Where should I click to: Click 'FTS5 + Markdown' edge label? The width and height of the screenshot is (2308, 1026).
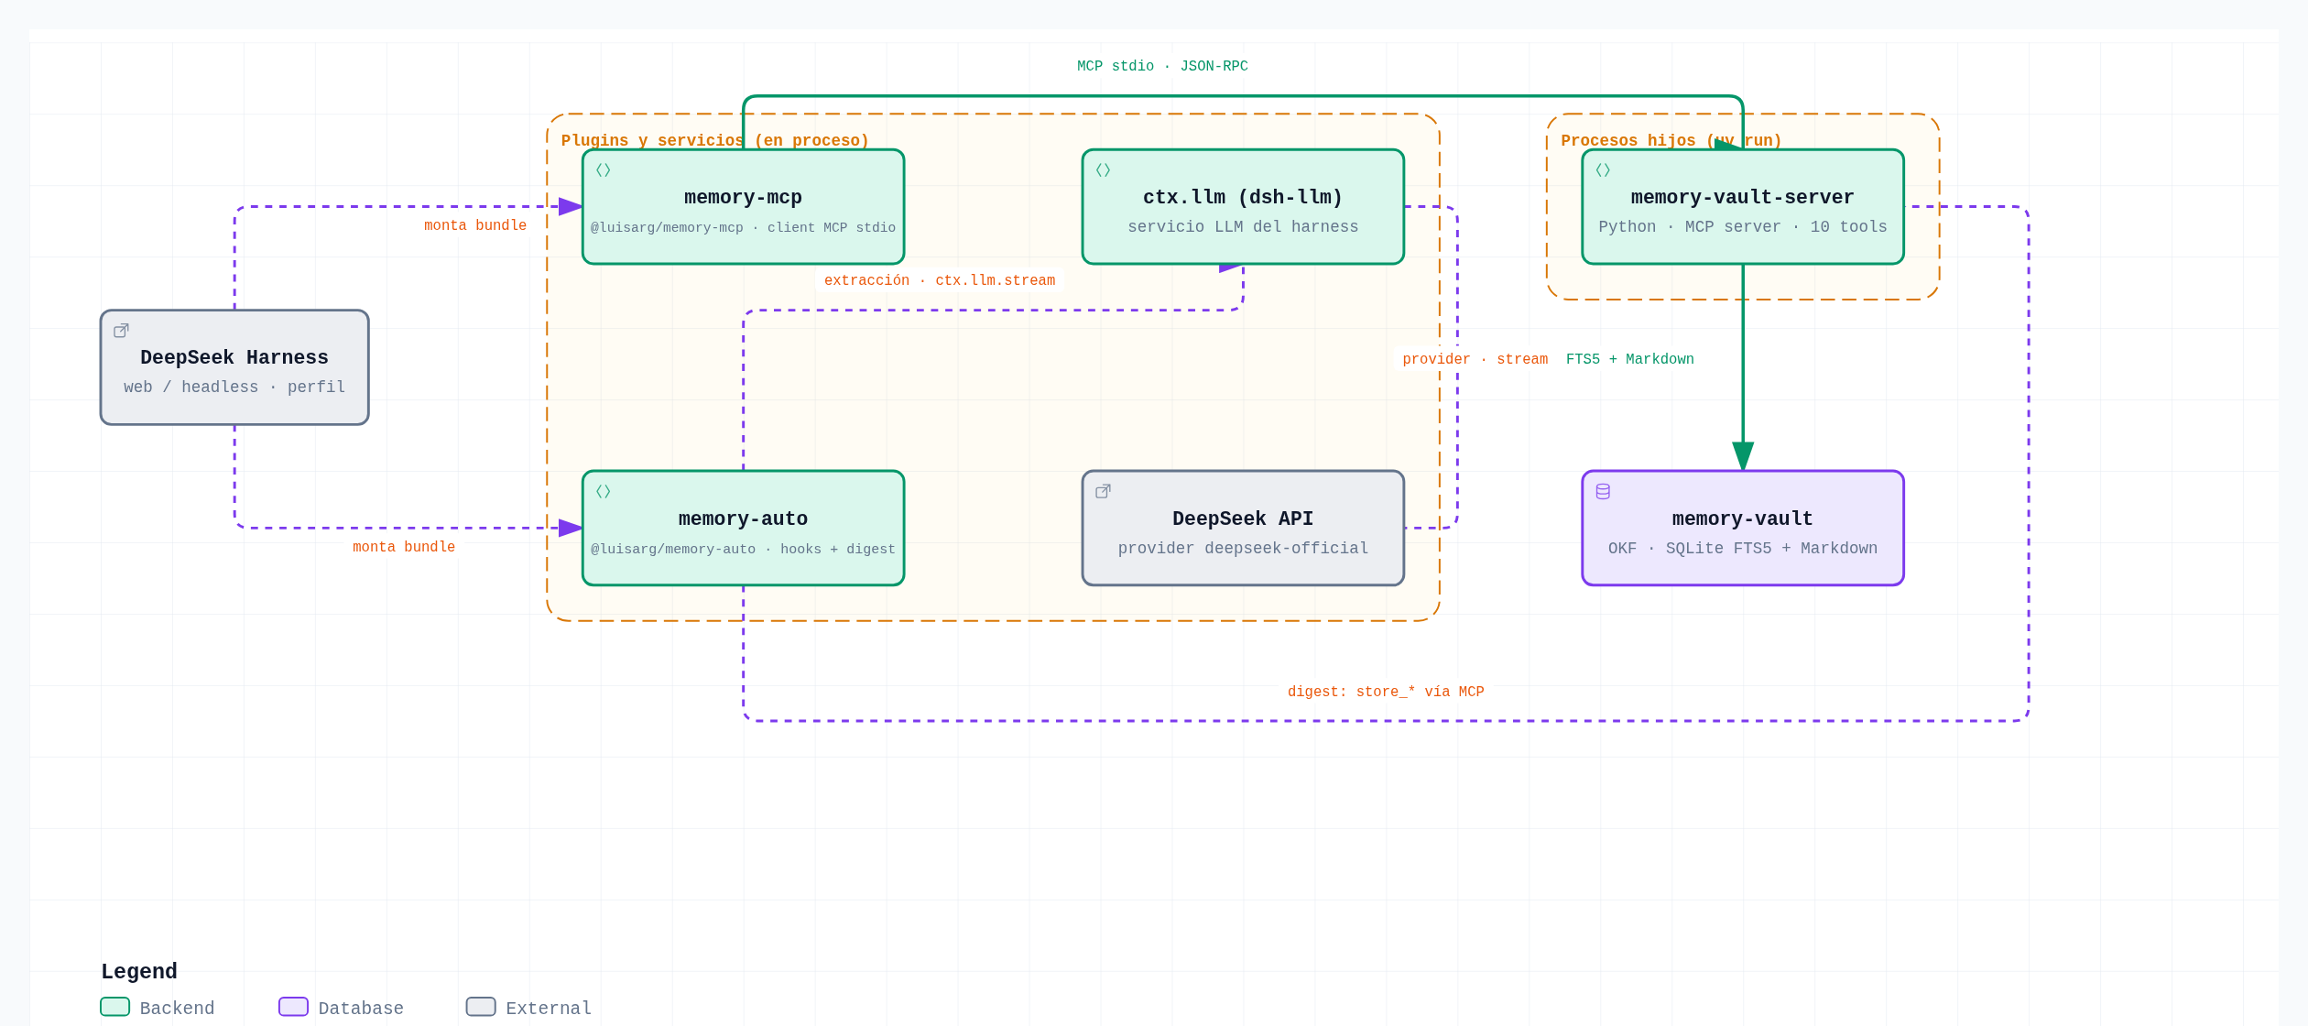(x=1629, y=359)
